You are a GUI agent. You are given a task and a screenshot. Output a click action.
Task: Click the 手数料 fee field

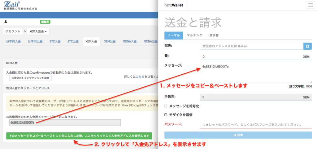point(256,97)
